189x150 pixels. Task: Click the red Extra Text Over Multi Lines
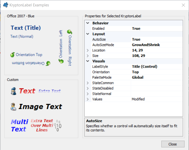pyautogui.click(x=42, y=125)
